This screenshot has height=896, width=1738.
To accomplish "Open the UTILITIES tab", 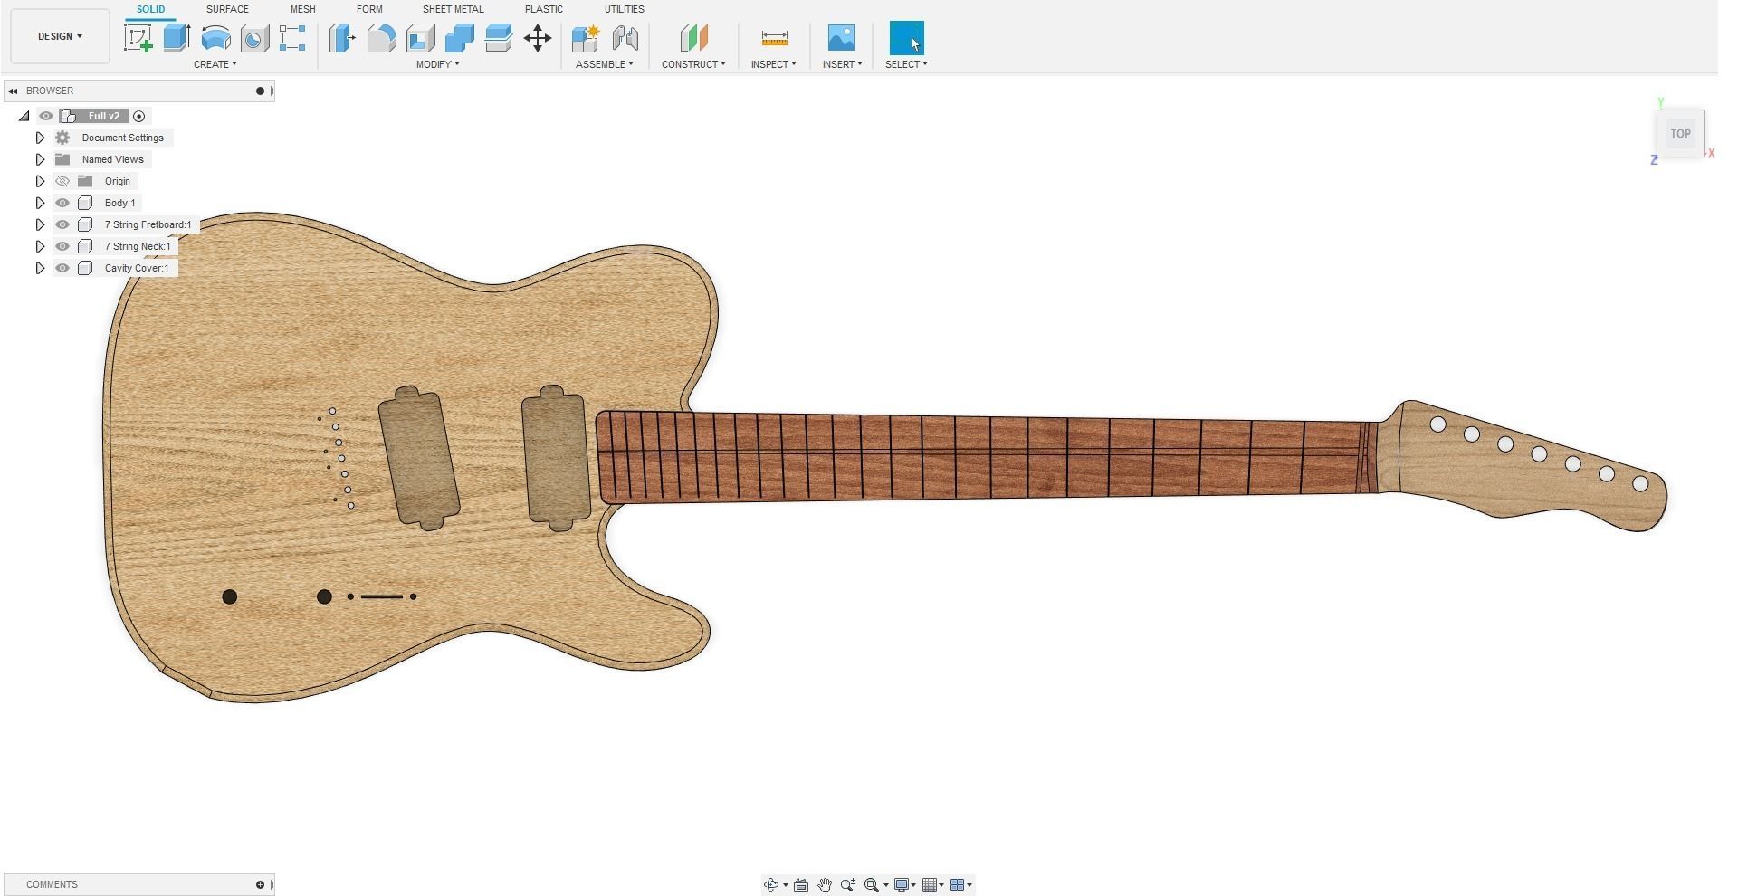I will click(624, 9).
